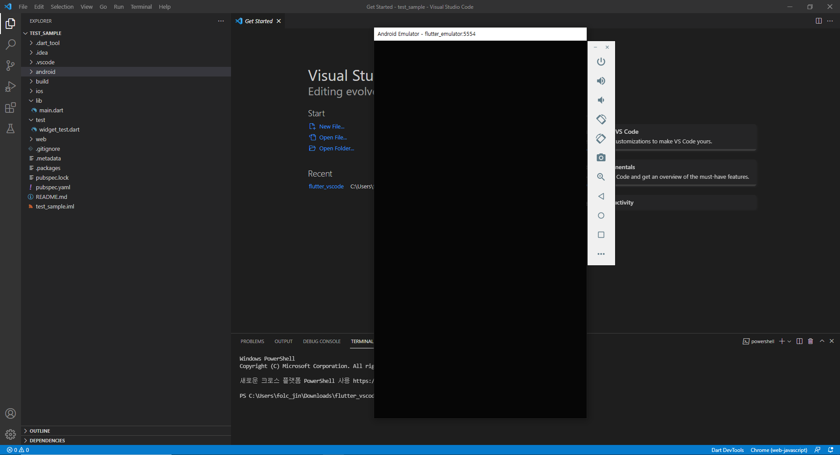Open Source Control view

[x=10, y=66]
